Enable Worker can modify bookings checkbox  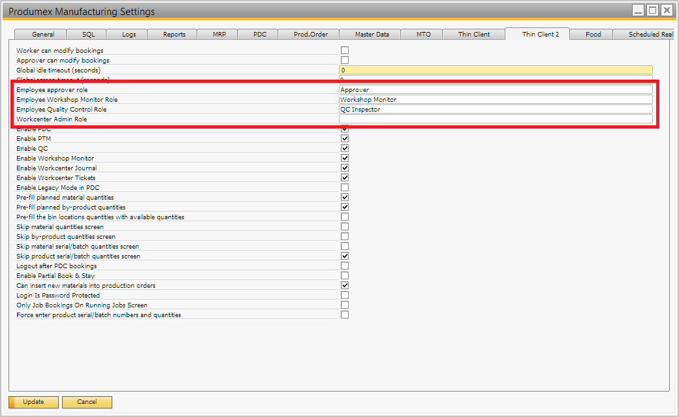[345, 50]
